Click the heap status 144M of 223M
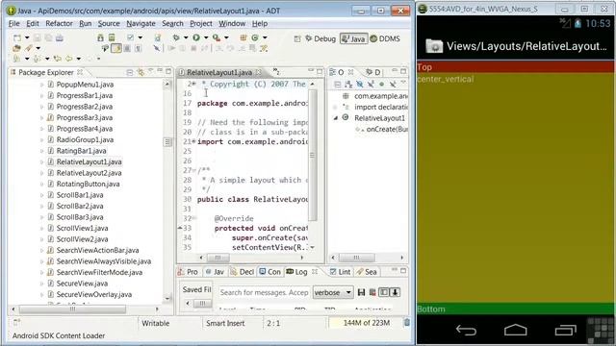The height and width of the screenshot is (346, 616). [x=366, y=323]
